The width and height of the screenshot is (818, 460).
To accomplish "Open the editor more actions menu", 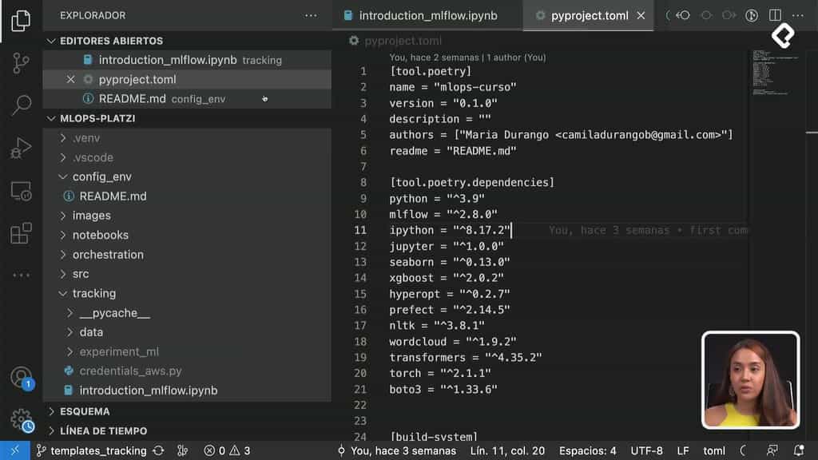I will point(797,14).
